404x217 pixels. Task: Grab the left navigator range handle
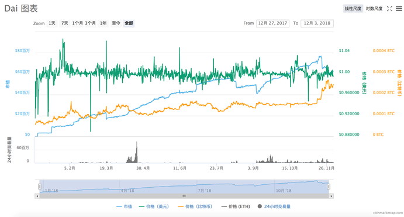coord(40,187)
